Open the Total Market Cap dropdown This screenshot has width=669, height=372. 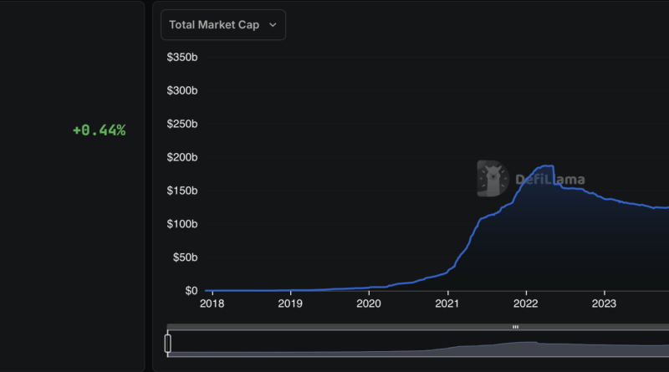pos(222,25)
